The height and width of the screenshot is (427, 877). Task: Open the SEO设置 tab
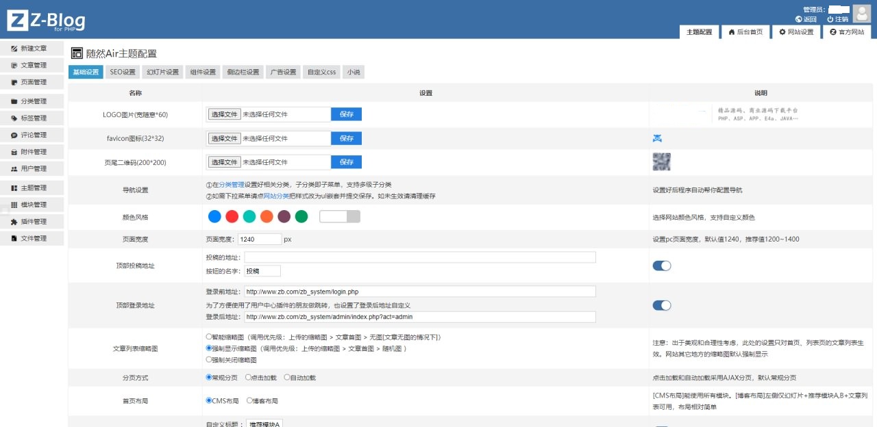click(123, 72)
